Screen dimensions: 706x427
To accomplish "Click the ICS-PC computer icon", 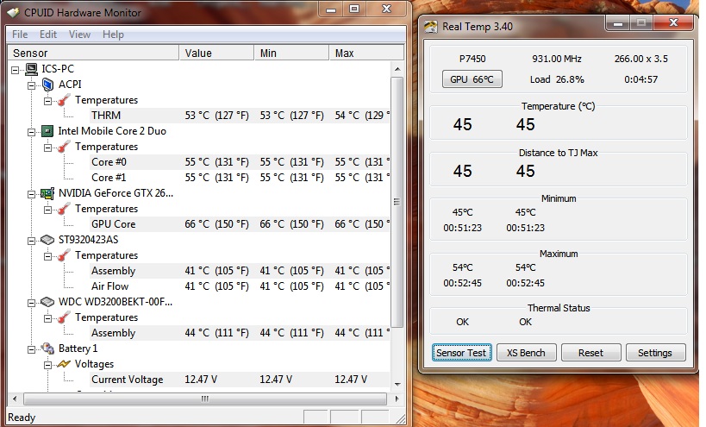I will tap(31, 69).
